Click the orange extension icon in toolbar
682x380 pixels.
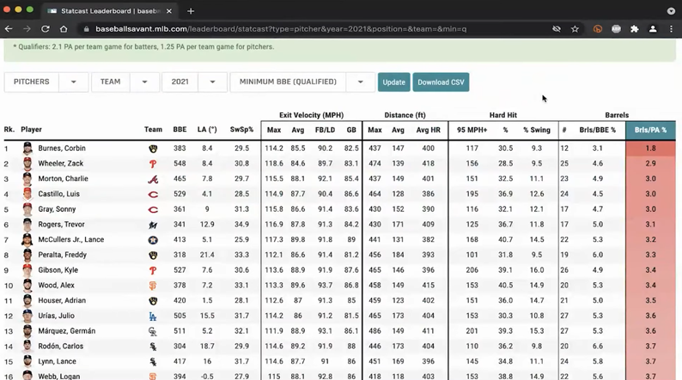tap(598, 29)
